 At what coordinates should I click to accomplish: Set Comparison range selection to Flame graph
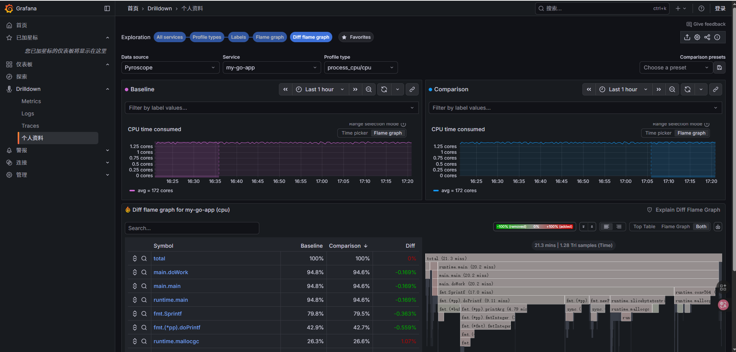click(x=691, y=133)
